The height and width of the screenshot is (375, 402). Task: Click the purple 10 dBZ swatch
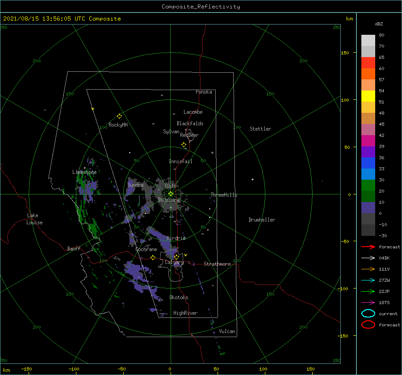pyautogui.click(x=368, y=208)
